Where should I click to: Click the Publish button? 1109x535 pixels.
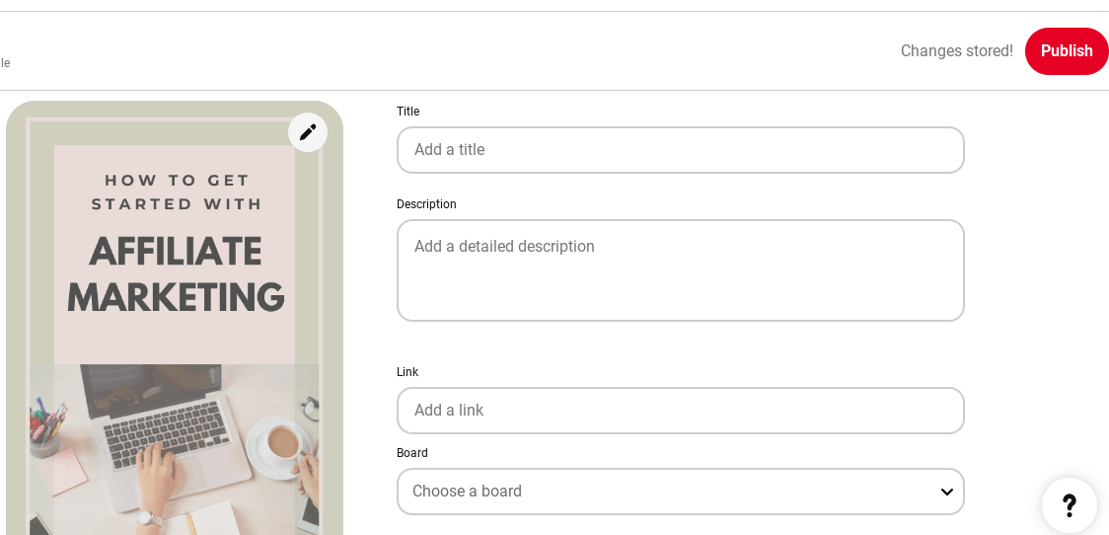(1067, 51)
